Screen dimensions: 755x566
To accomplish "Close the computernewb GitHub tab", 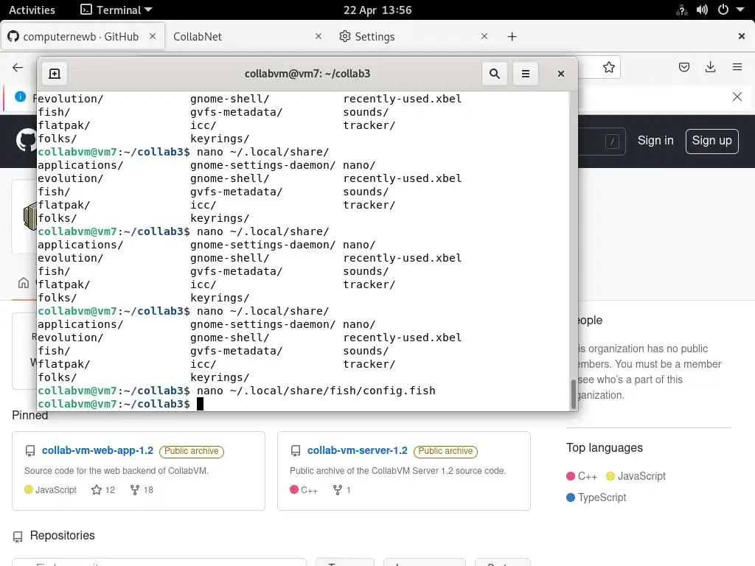I will [152, 37].
